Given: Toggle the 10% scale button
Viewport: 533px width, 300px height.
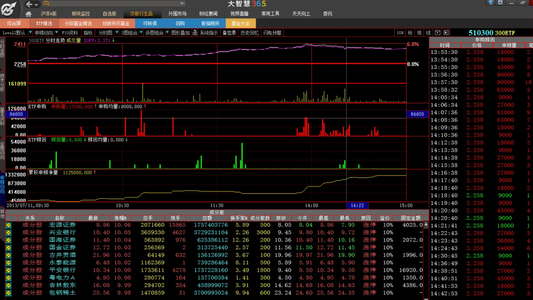Looking at the screenshot, I should [400, 33].
